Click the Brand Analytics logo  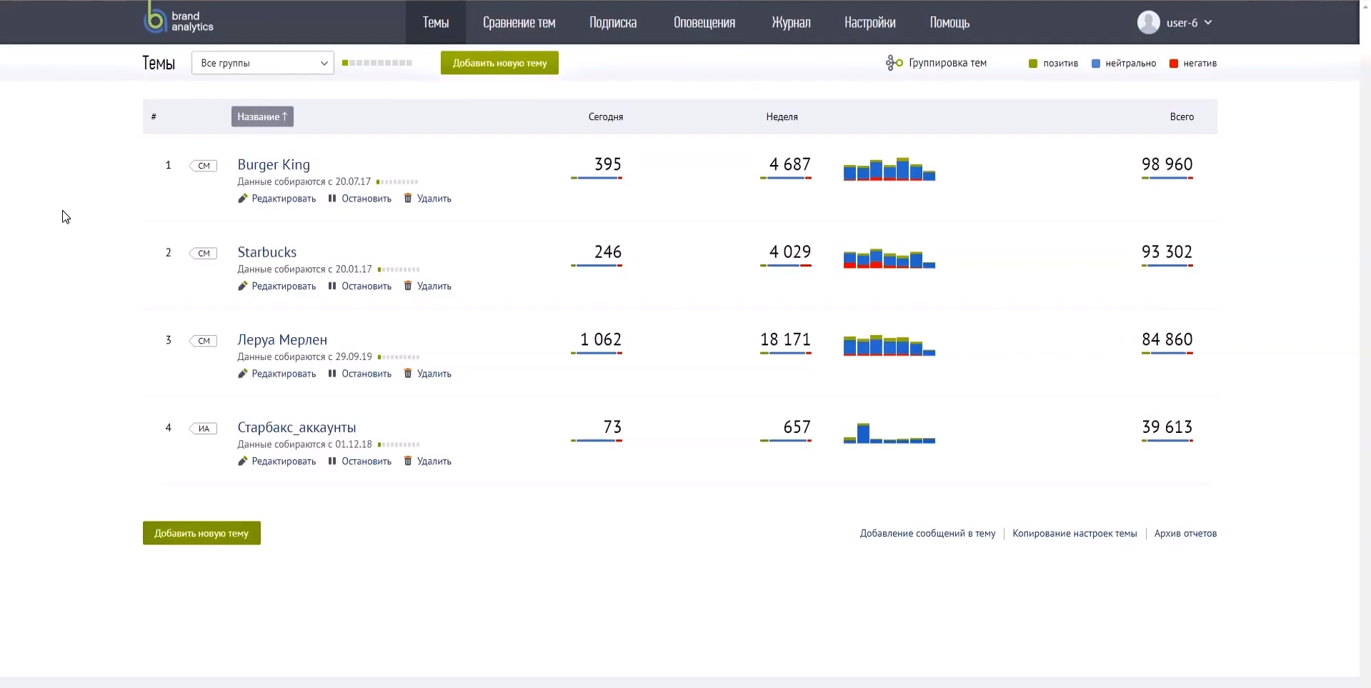tap(179, 19)
